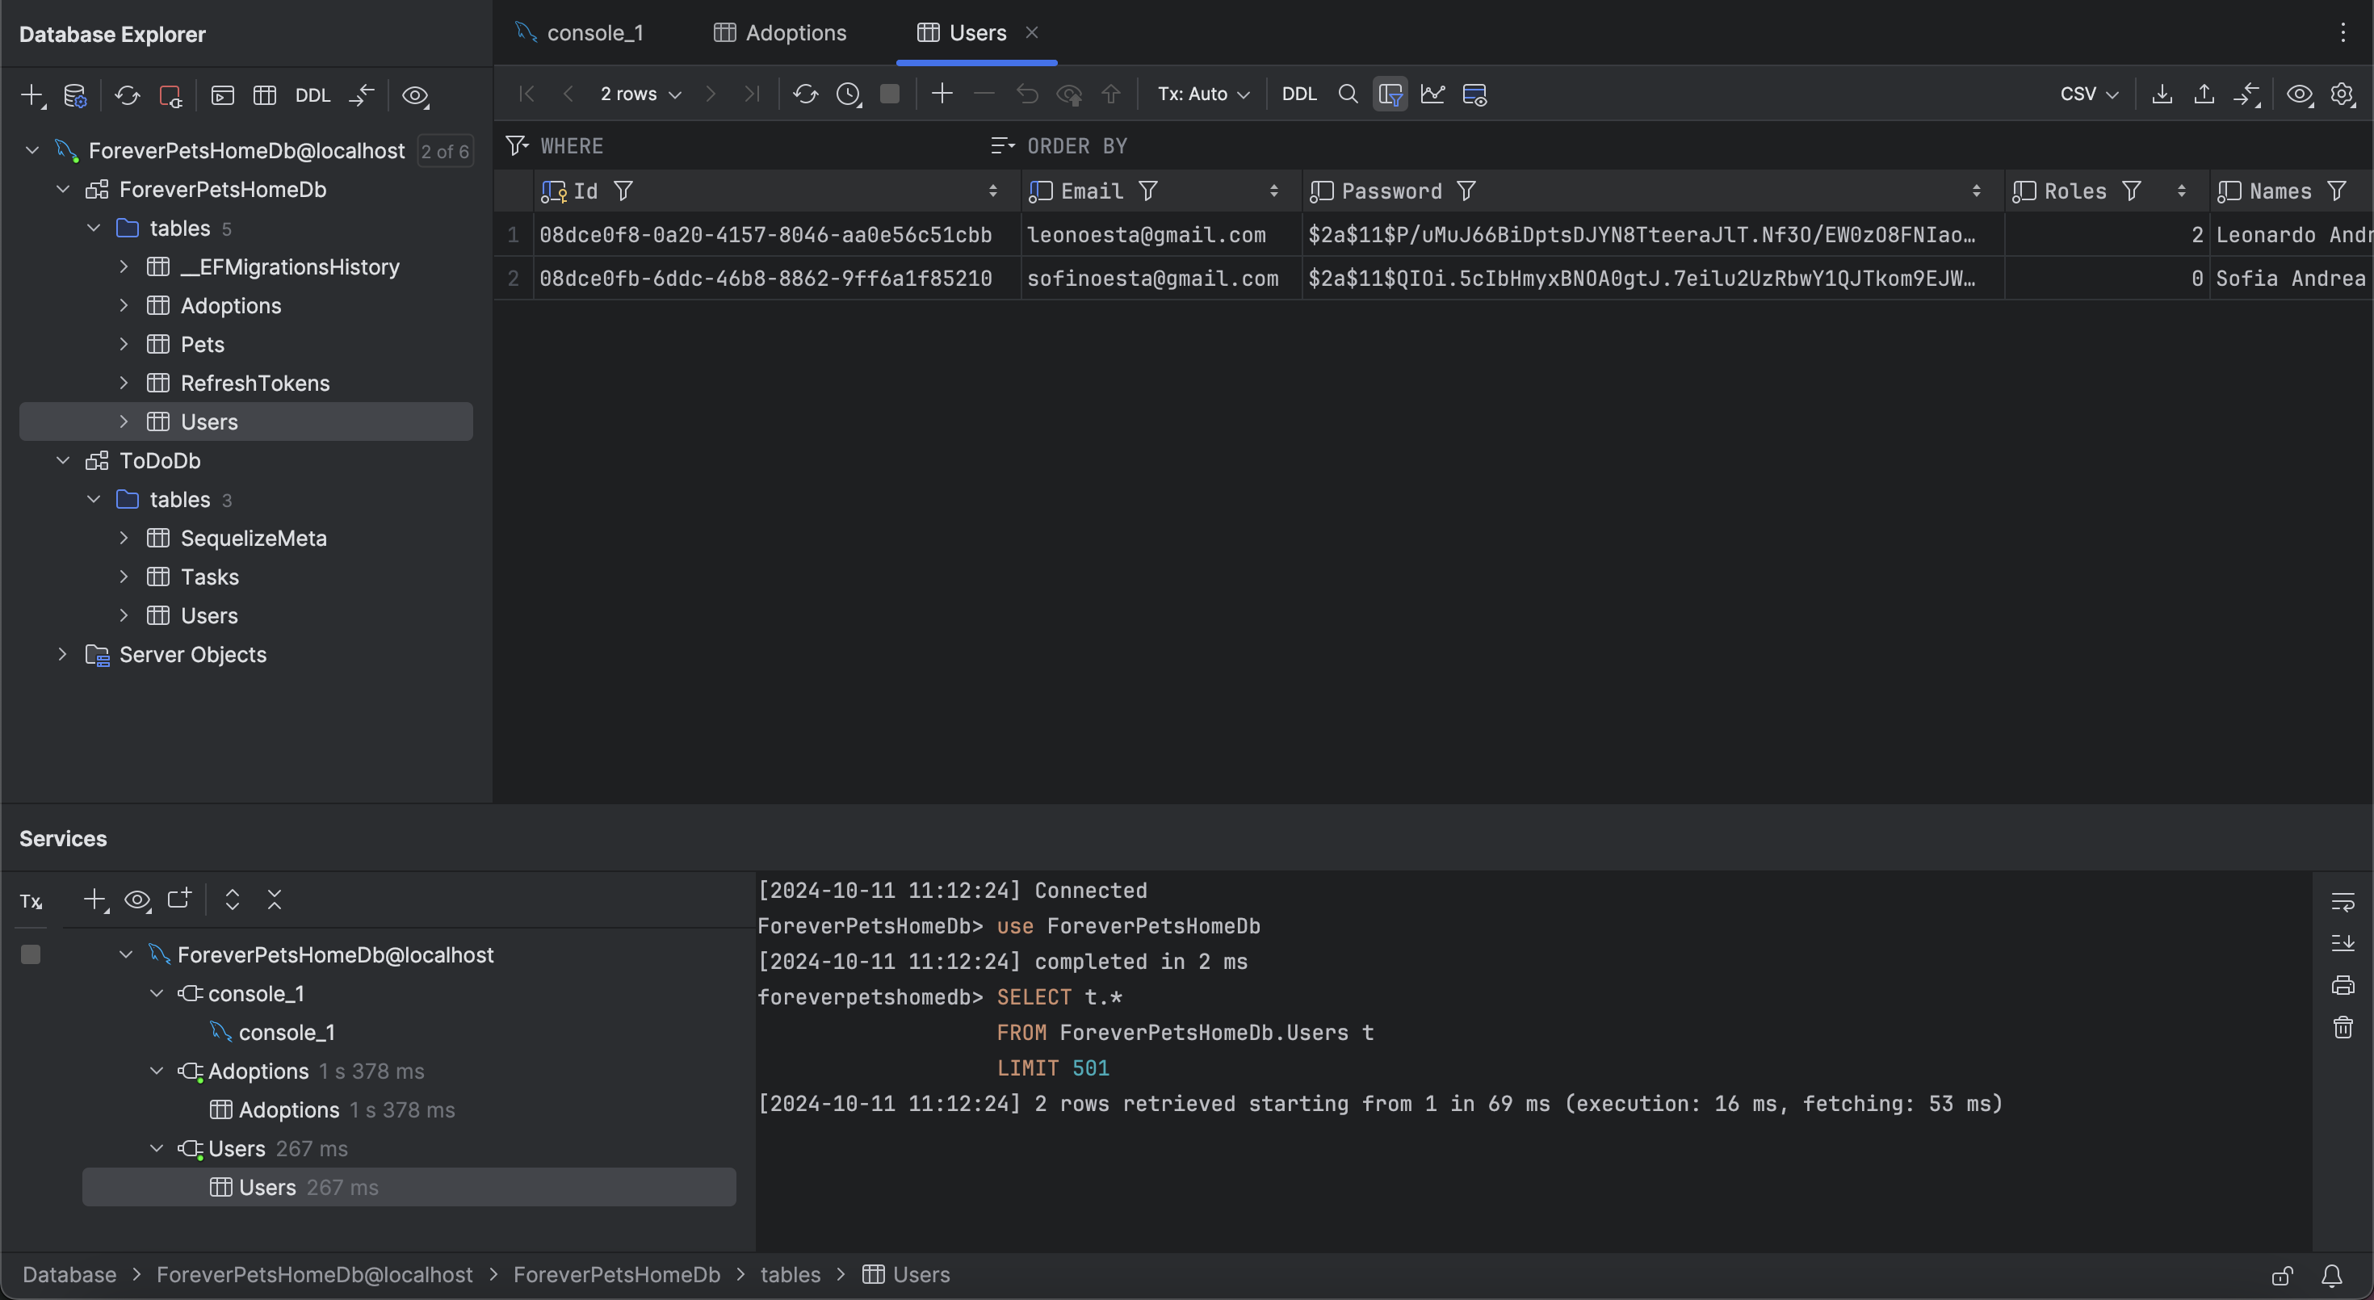Expand the Pets table node

click(125, 344)
